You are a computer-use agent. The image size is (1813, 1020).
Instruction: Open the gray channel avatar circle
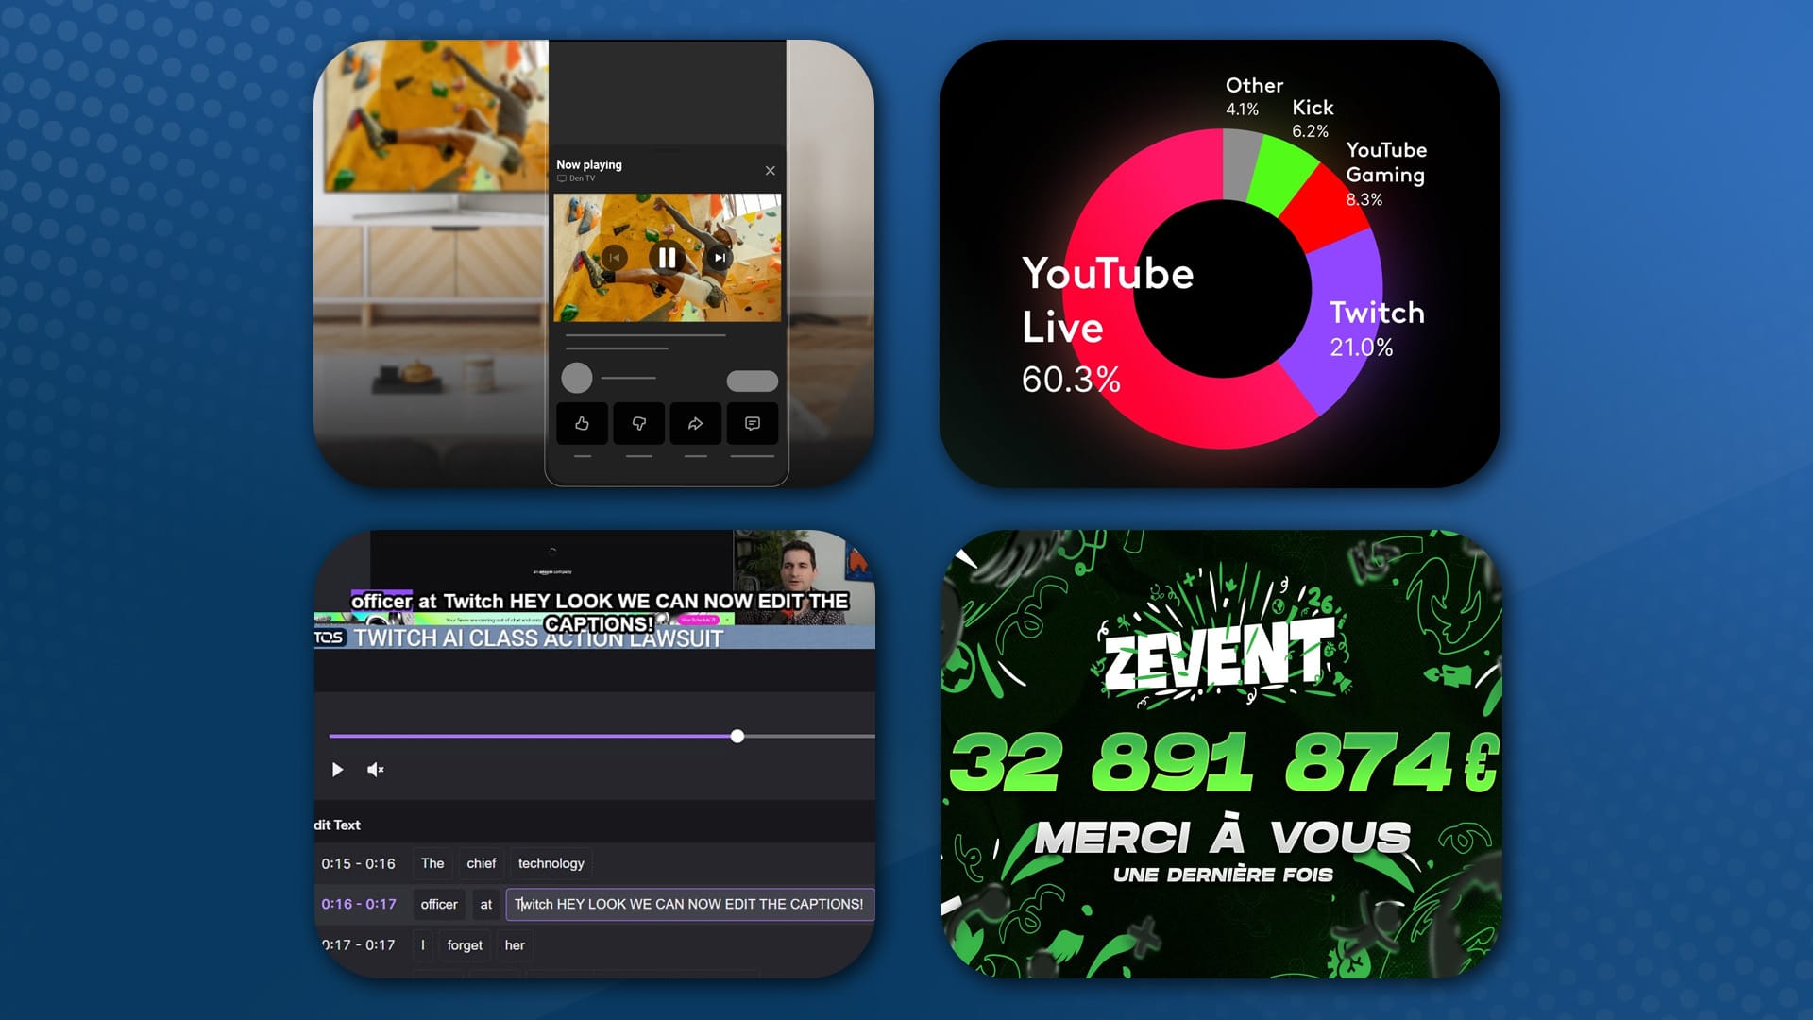click(x=577, y=378)
